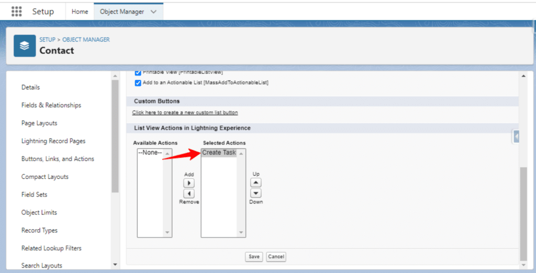Uncheck Add to an Actionable List checkbox
Screen dimensions: 536x273
click(138, 83)
